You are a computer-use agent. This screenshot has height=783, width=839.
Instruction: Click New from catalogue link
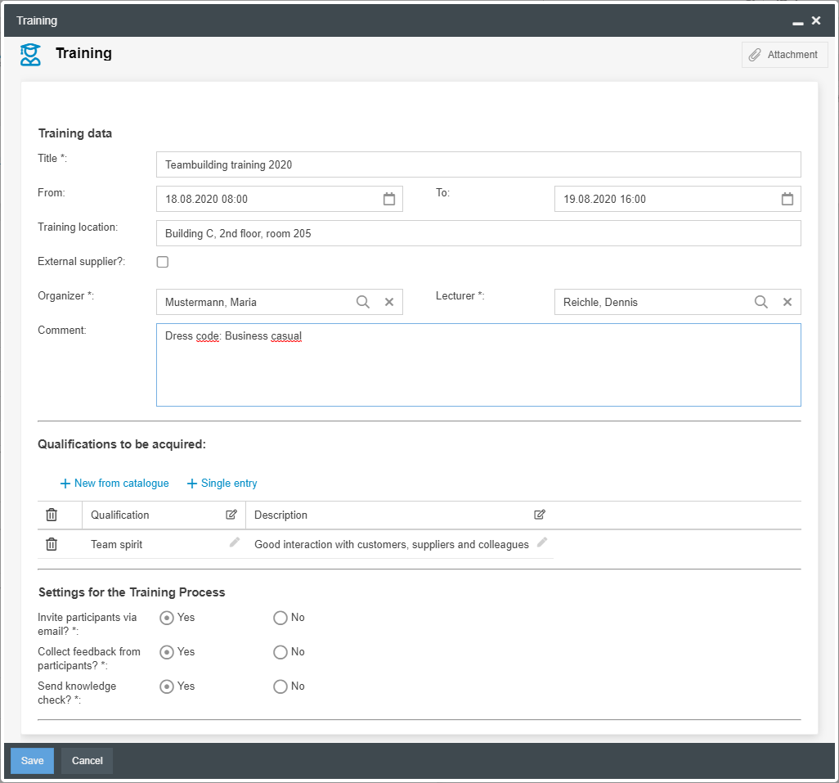[x=114, y=484]
